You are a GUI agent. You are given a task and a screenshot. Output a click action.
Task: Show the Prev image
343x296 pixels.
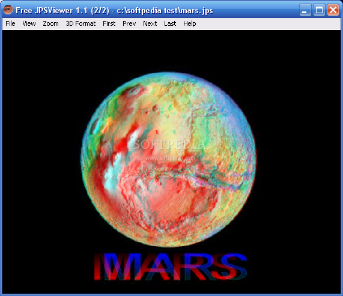(x=129, y=23)
